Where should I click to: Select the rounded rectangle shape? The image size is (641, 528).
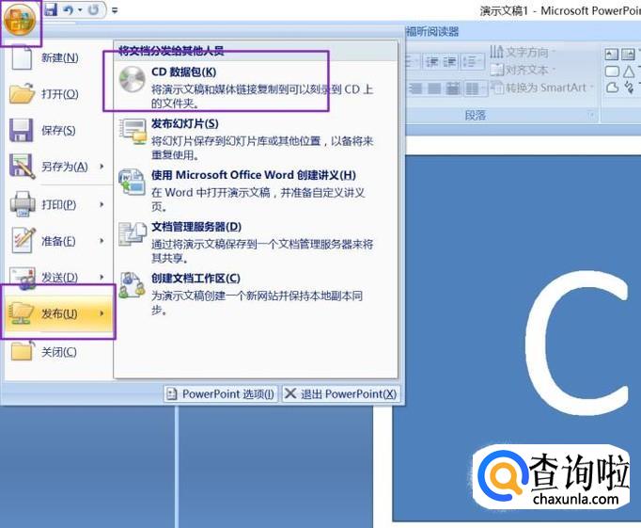pyautogui.click(x=612, y=72)
